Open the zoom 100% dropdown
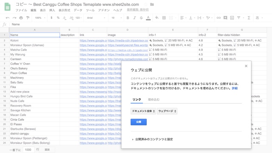Viewport: 272px width, 153px height. [x=40, y=18]
